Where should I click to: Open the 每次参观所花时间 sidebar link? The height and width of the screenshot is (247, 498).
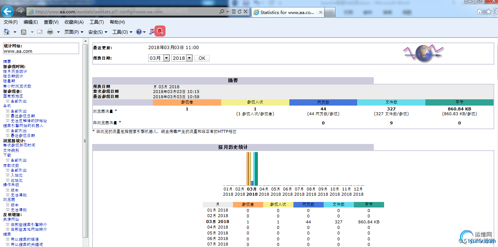click(19, 145)
